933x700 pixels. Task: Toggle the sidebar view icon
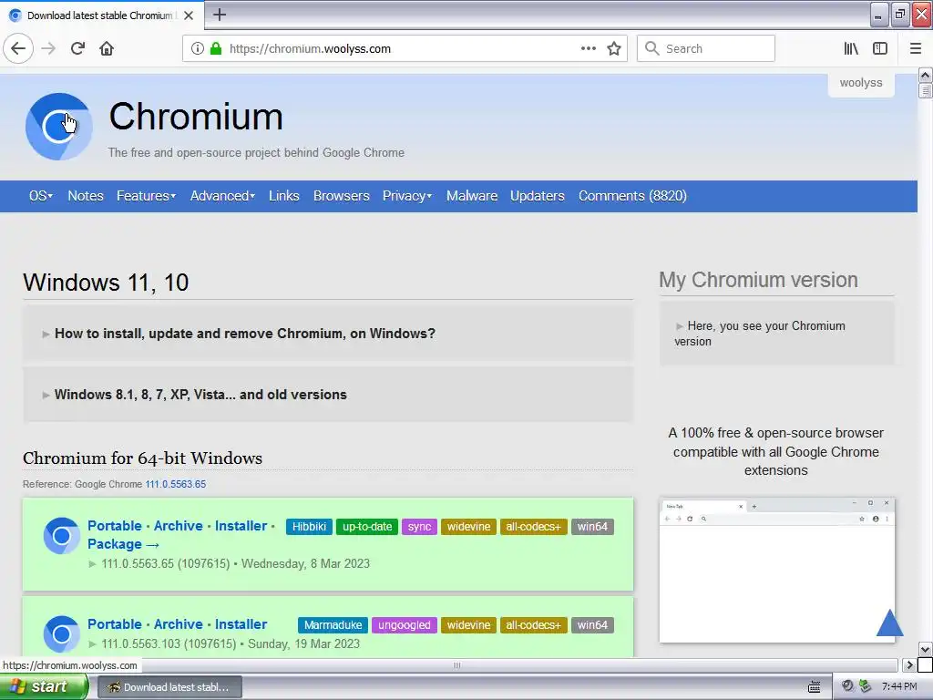tap(880, 48)
